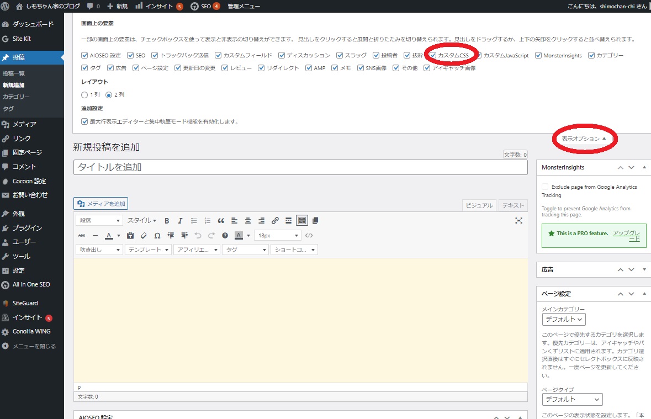Select the 1列 layout radio button
This screenshot has height=419, width=651.
click(x=84, y=95)
